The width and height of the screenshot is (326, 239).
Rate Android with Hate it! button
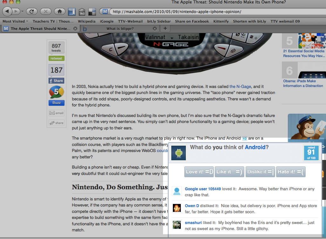point(291,172)
